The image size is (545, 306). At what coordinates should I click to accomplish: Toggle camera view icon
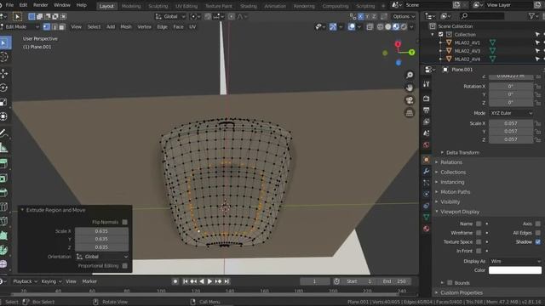(410, 100)
